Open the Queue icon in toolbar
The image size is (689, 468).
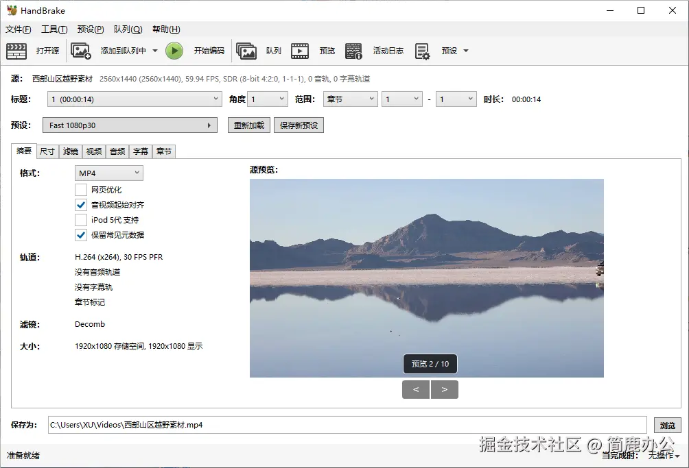pos(246,51)
